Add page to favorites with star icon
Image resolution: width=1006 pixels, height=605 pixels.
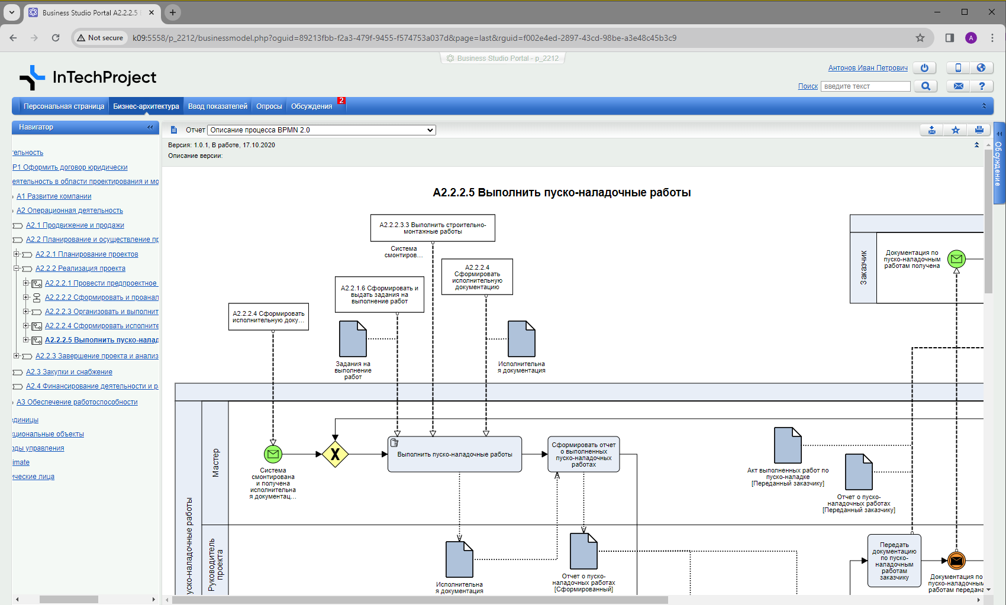[x=955, y=130]
